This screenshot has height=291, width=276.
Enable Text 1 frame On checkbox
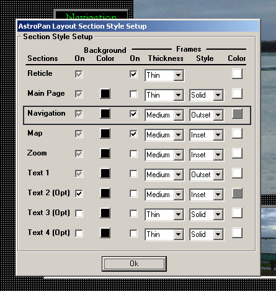point(133,173)
